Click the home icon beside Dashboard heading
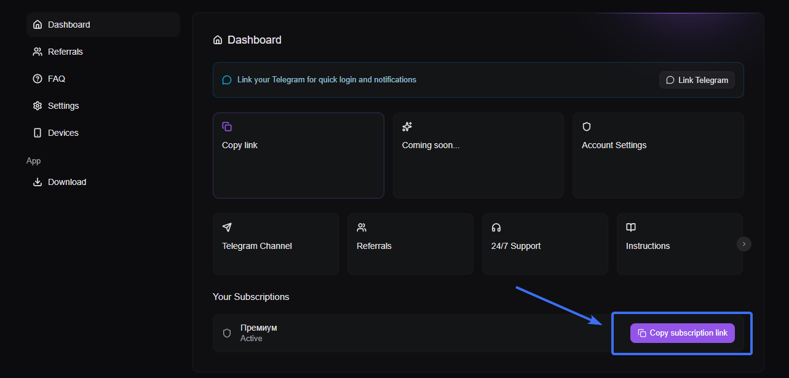789x378 pixels. (218, 40)
